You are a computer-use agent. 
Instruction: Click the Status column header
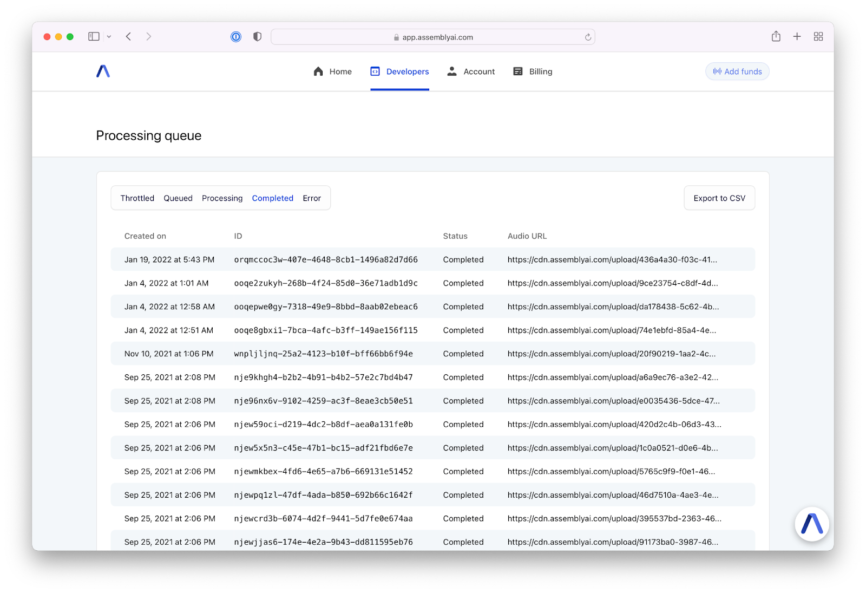point(455,236)
